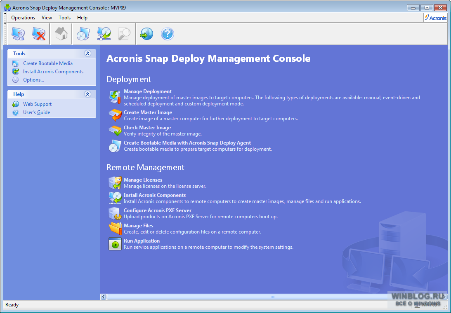The image size is (451, 313).
Task: Click the Home house toolbar icon
Action: pos(61,34)
